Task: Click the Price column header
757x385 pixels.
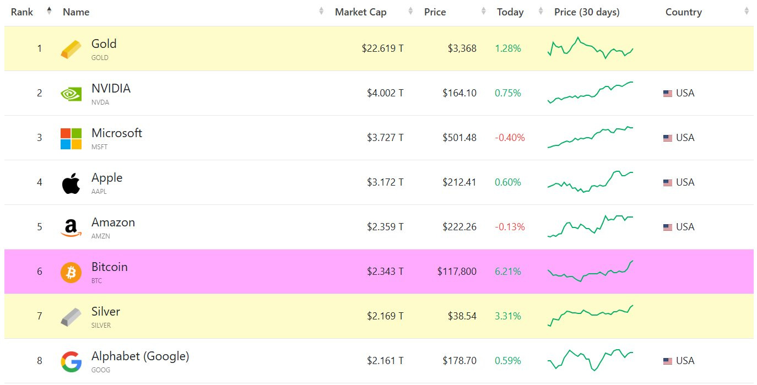Action: pos(435,12)
